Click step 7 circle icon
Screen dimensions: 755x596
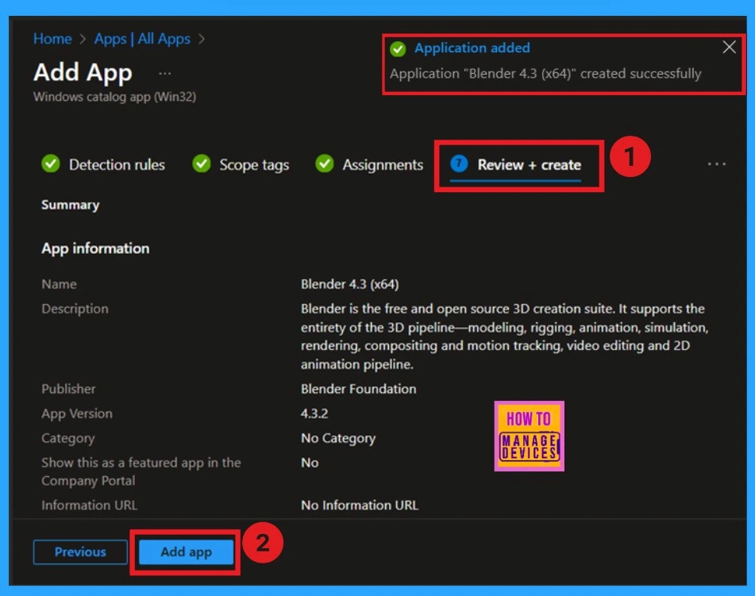click(x=459, y=163)
